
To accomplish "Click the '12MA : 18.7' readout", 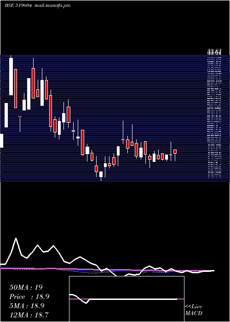I will 29,315.
